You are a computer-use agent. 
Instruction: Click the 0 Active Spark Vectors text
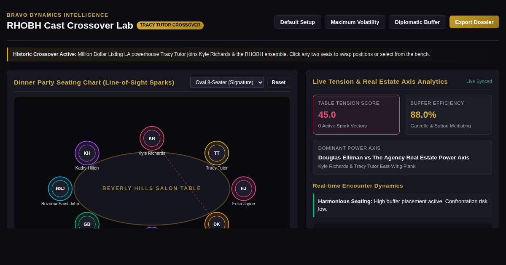coord(342,126)
